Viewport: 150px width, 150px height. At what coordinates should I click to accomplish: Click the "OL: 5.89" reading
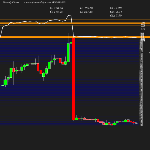[116, 16]
